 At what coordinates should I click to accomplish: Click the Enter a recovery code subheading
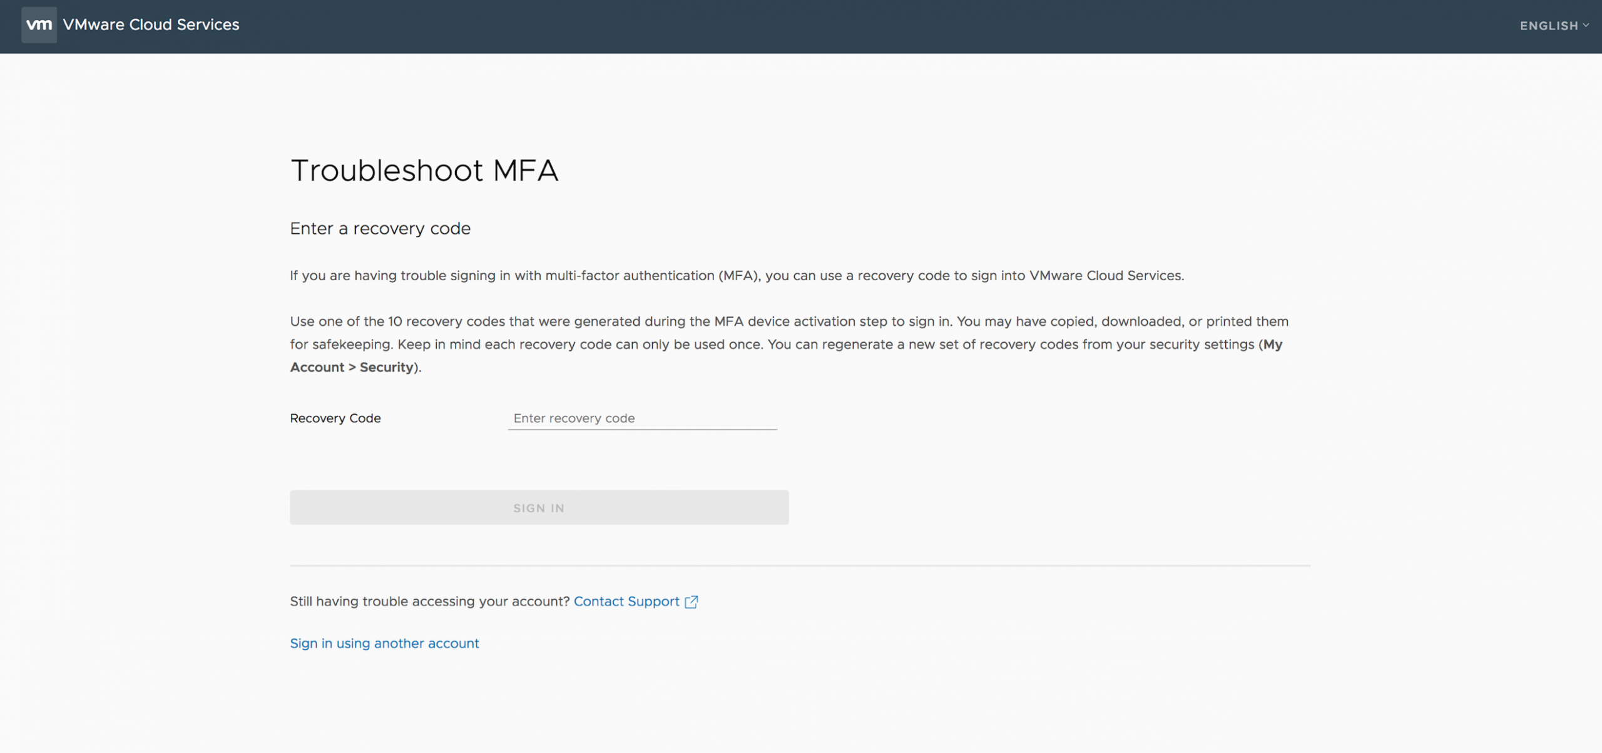coord(380,228)
